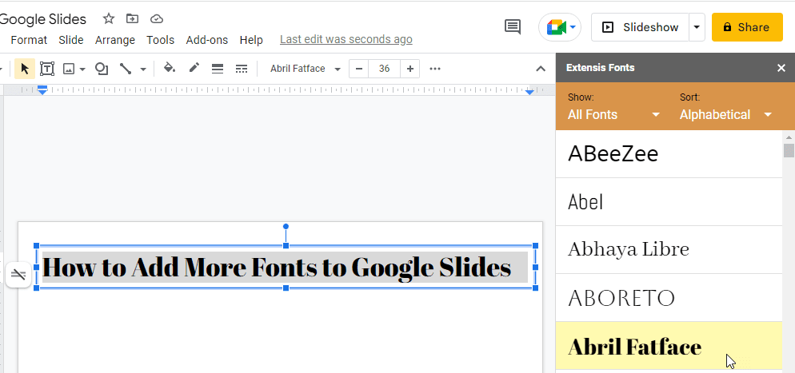
Task: Open the Fill color bucket
Action: [x=170, y=69]
